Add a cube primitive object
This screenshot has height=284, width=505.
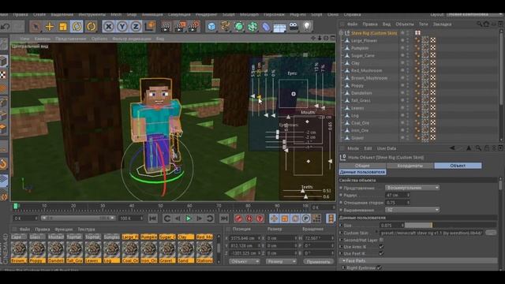(211, 26)
